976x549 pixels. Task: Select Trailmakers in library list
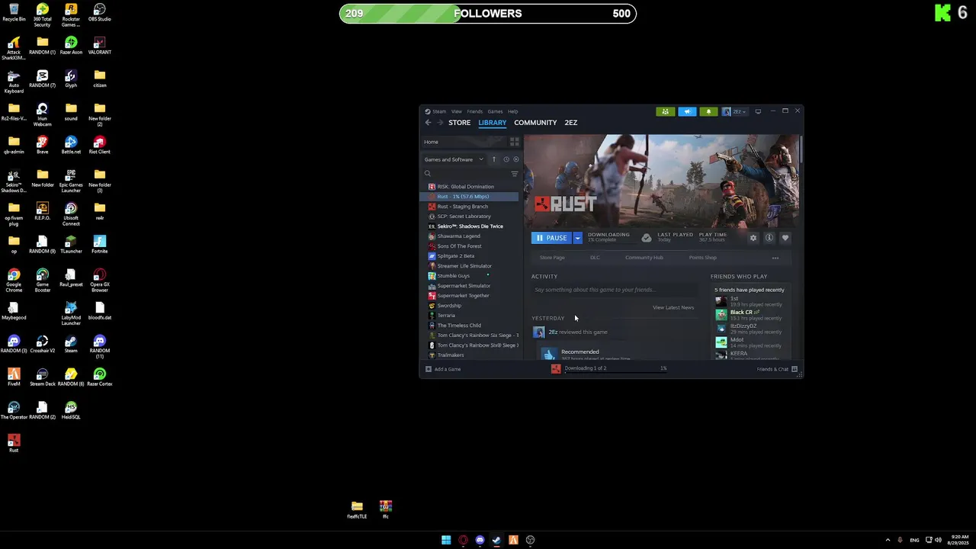pos(470,355)
